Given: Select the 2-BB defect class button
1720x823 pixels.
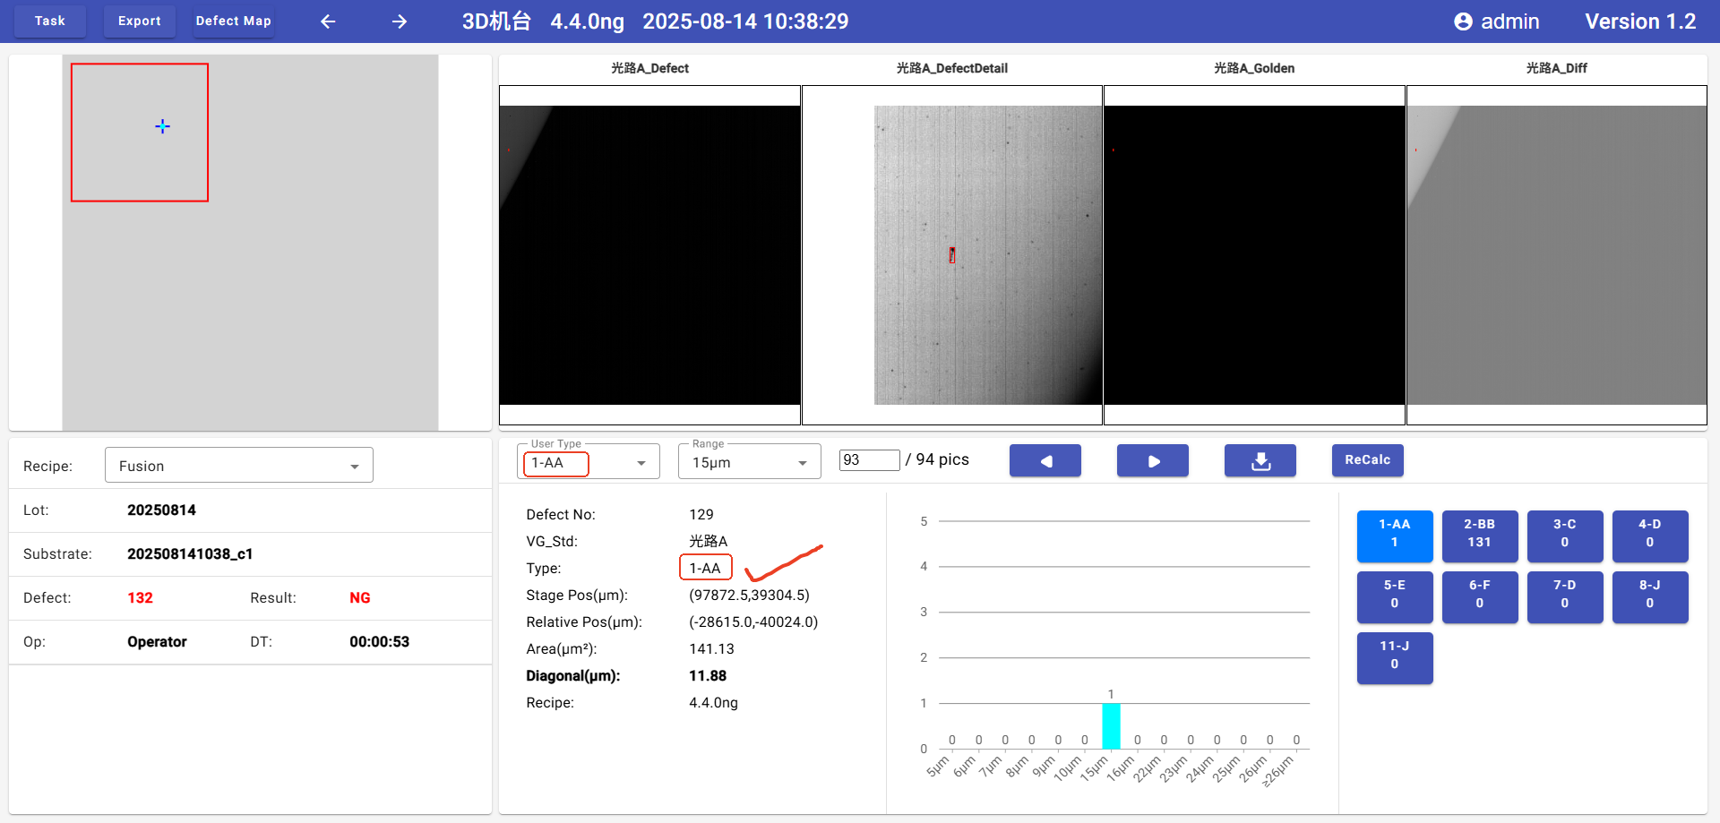Looking at the screenshot, I should click(1479, 535).
